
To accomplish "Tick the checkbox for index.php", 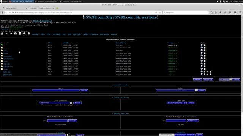I will pyautogui.click(x=210, y=72).
